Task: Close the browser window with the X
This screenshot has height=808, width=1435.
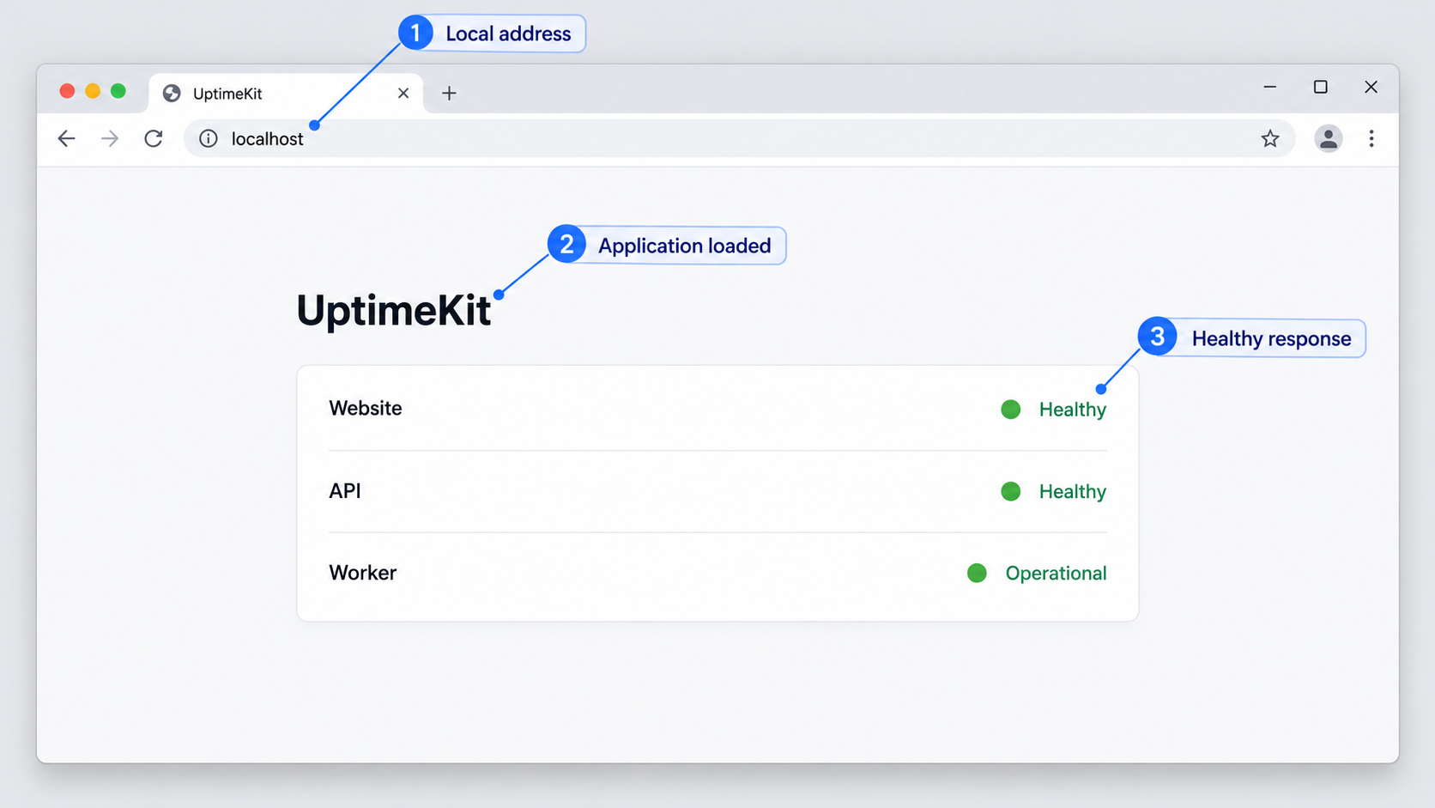Action: tap(1371, 87)
